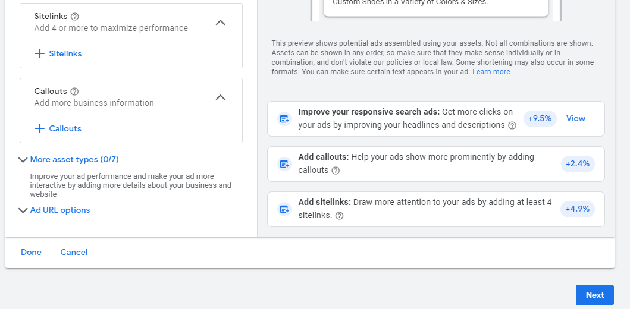Click the Done button
Viewport: 630px width, 309px height.
pos(31,252)
